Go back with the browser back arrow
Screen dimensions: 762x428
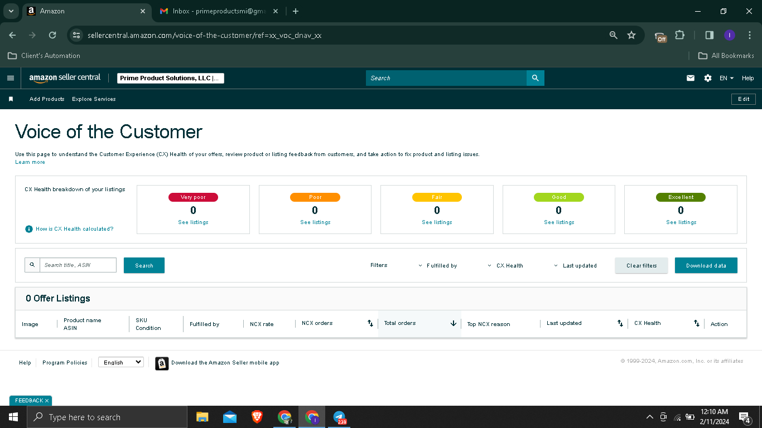click(x=12, y=35)
